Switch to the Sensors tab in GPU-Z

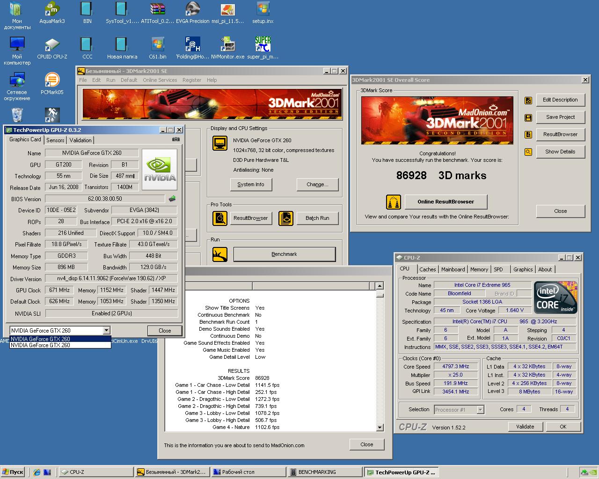pyautogui.click(x=55, y=140)
